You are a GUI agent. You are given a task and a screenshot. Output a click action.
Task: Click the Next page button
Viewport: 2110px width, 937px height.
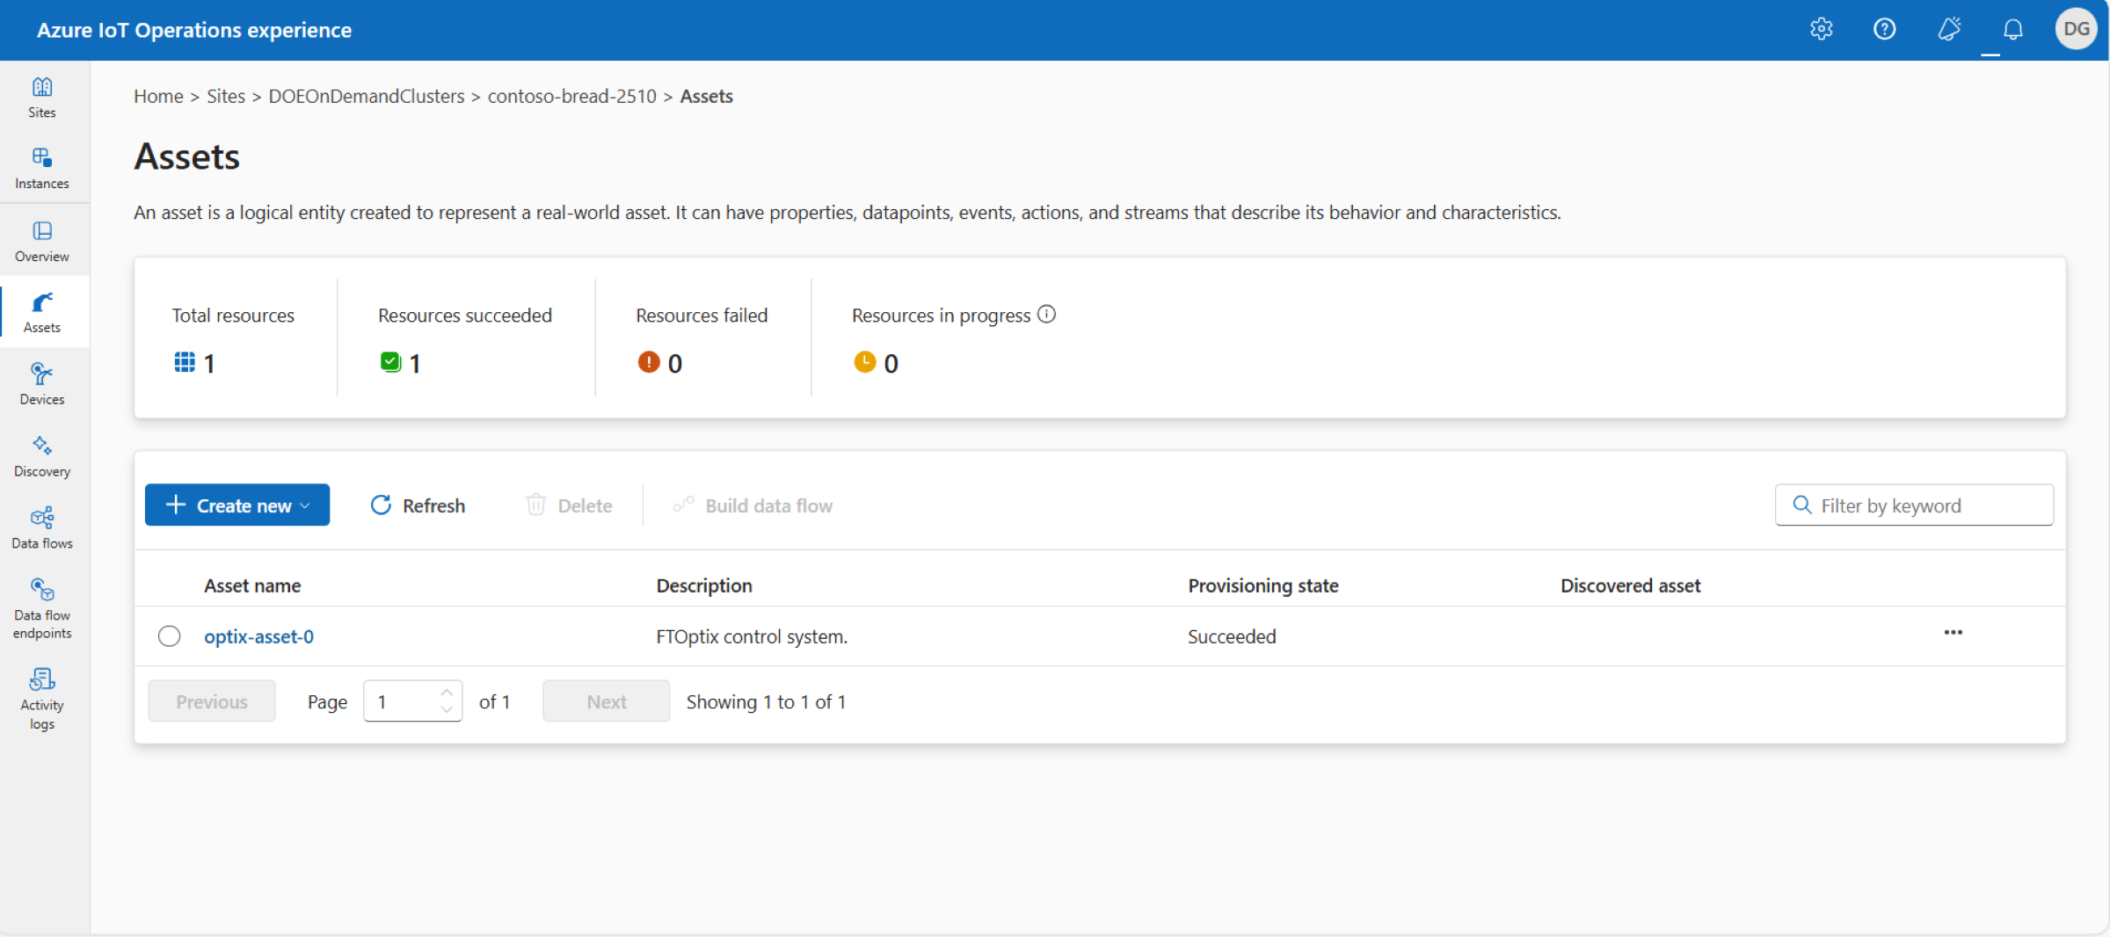pyautogui.click(x=607, y=701)
